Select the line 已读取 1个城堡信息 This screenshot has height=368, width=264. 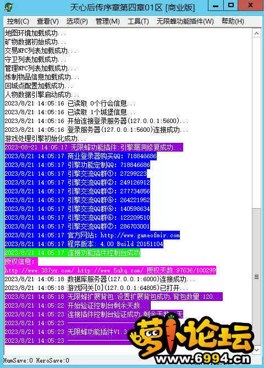70,112
